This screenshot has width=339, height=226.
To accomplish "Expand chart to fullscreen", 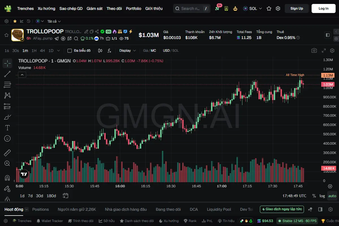I will click(324, 51).
